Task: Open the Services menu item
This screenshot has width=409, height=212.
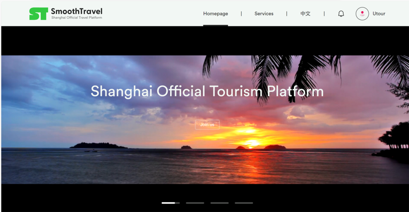Action: pos(264,14)
